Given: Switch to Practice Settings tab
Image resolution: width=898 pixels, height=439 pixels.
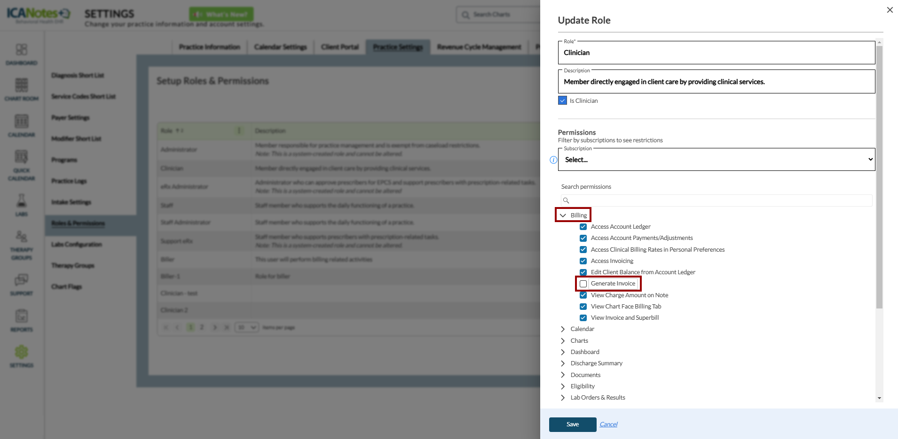Looking at the screenshot, I should point(398,47).
